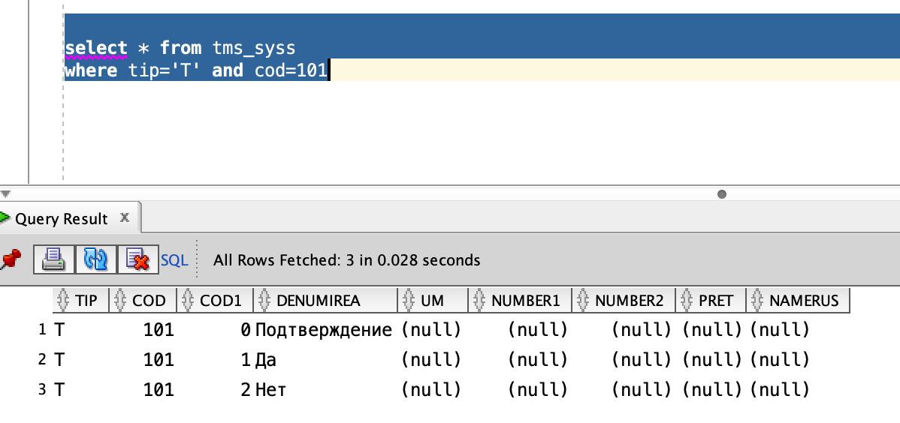Viewport: 900px width, 423px height.
Task: Click the UM column header
Action: [433, 300]
